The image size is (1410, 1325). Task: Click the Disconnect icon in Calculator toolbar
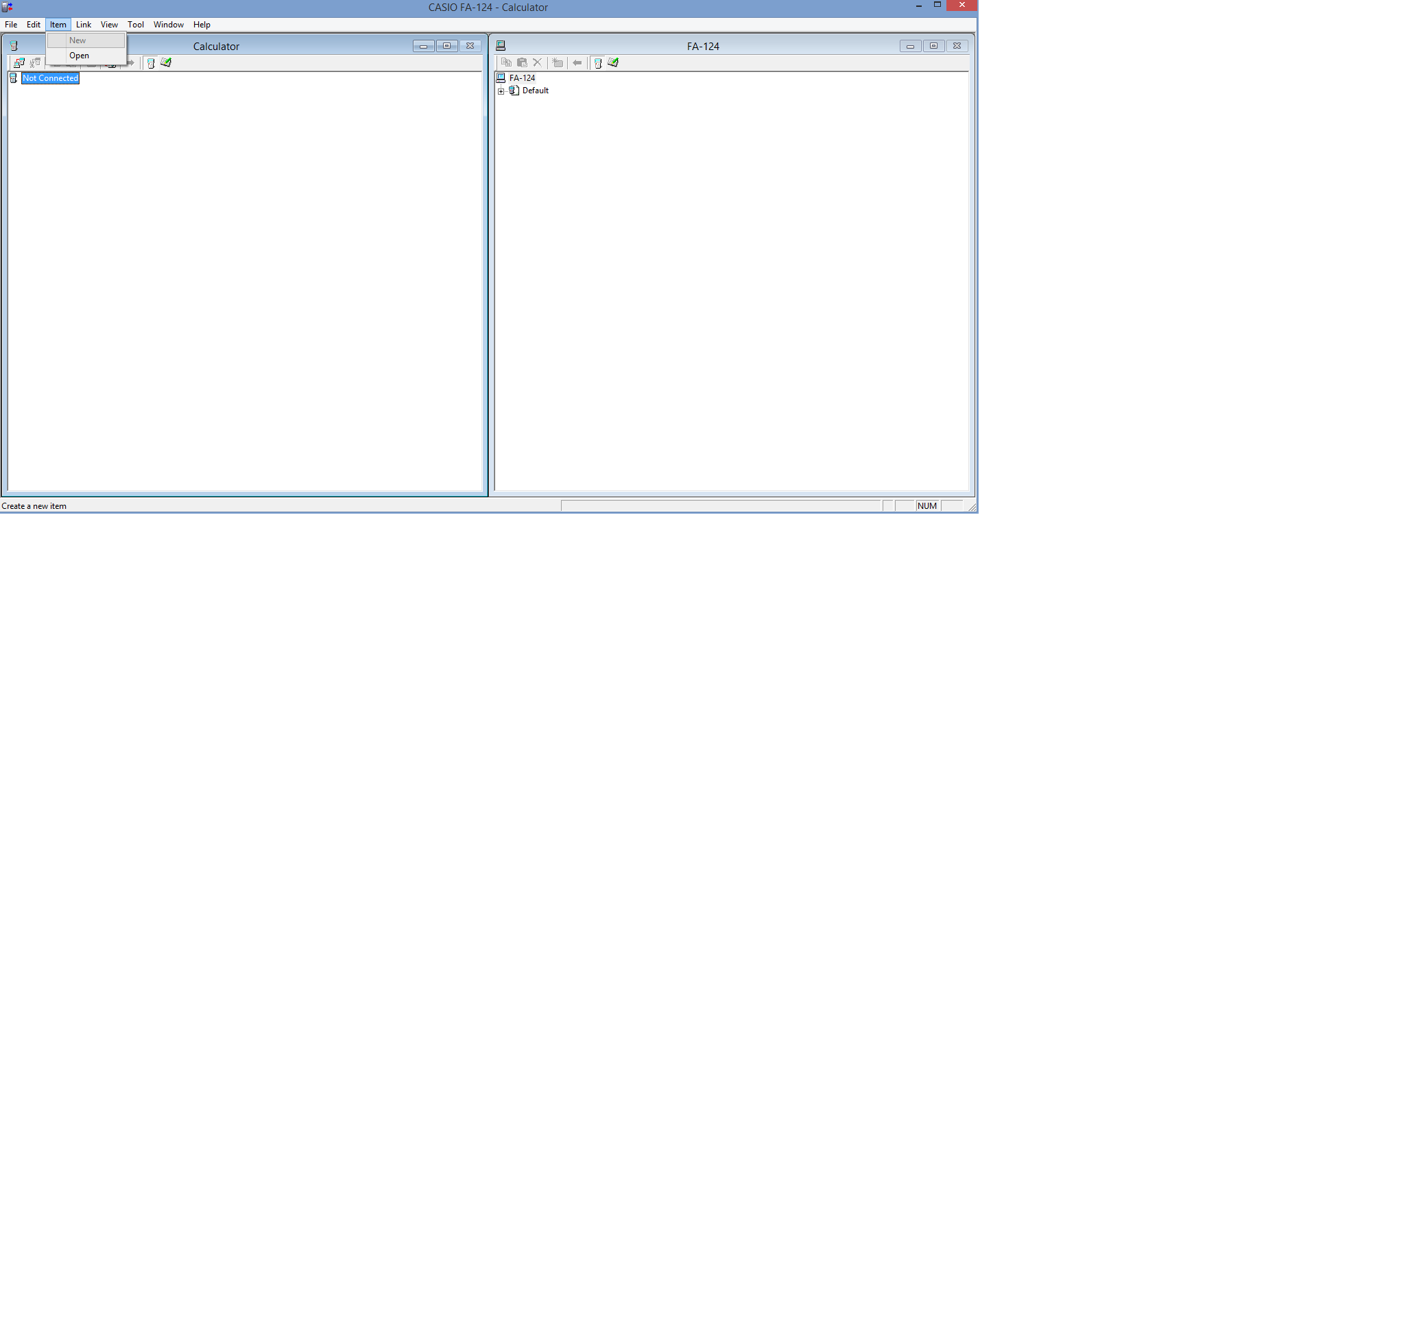pos(35,63)
